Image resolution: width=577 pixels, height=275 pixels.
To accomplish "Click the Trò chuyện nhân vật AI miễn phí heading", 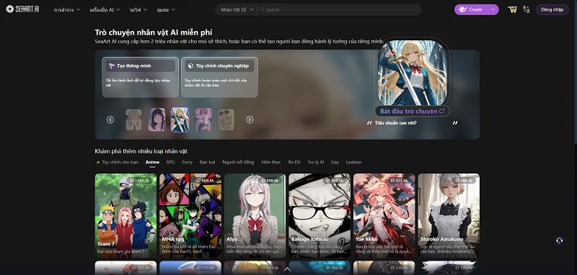I will coord(154,32).
